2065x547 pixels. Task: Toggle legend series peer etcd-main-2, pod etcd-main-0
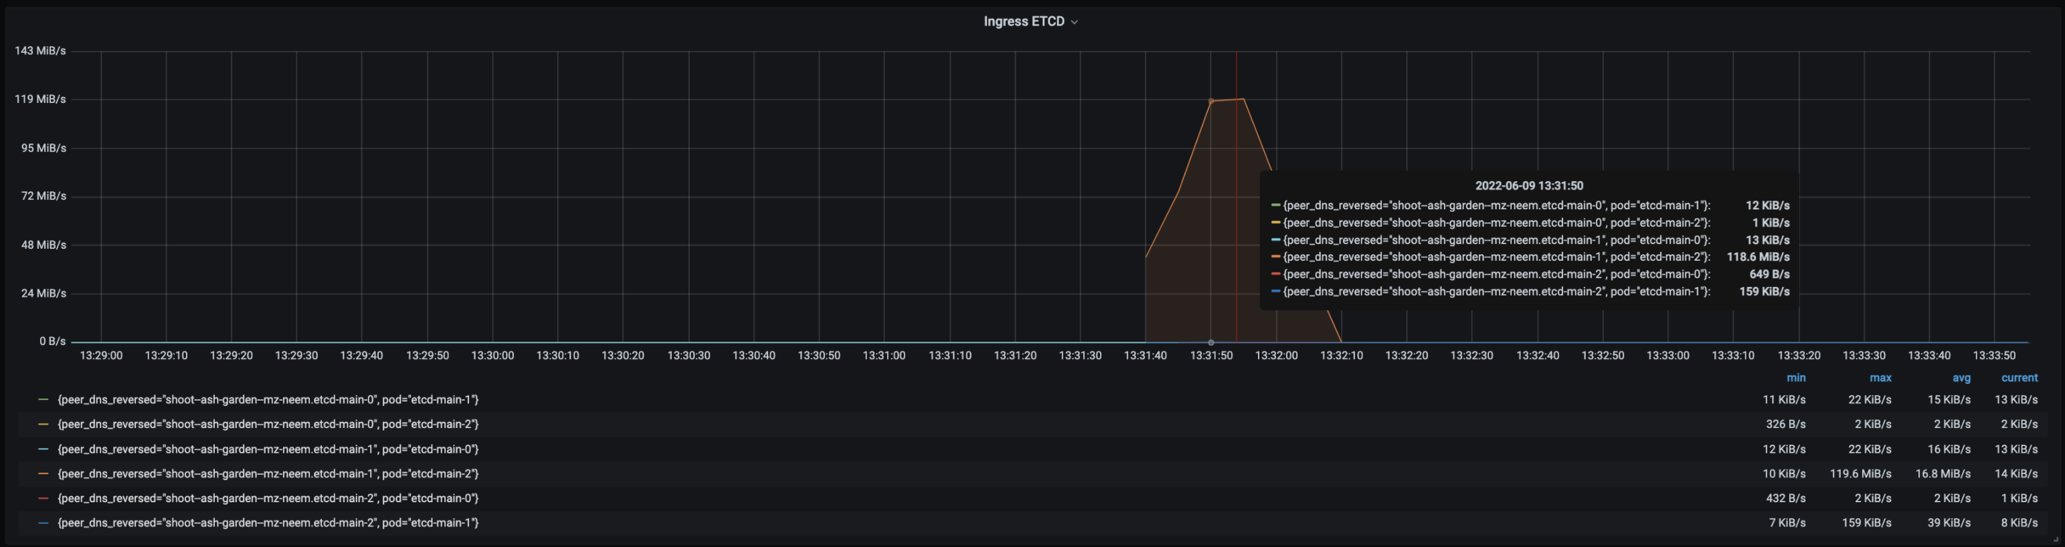tap(268, 498)
